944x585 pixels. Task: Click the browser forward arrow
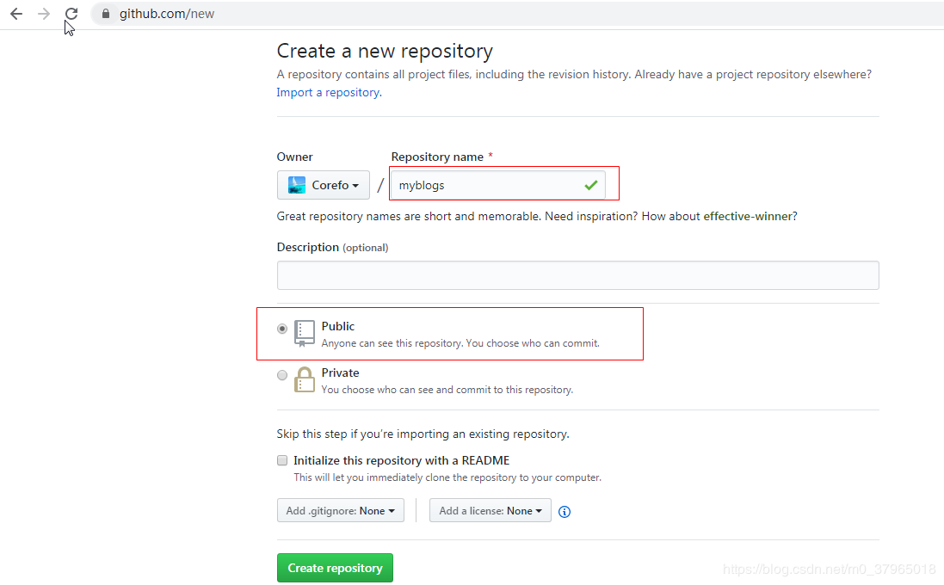coord(44,14)
